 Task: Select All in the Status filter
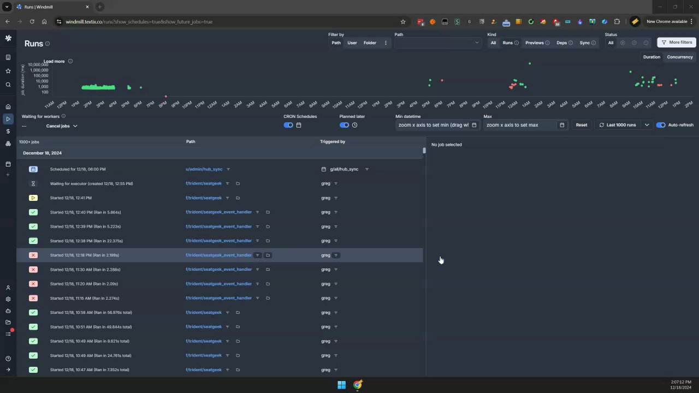point(611,43)
